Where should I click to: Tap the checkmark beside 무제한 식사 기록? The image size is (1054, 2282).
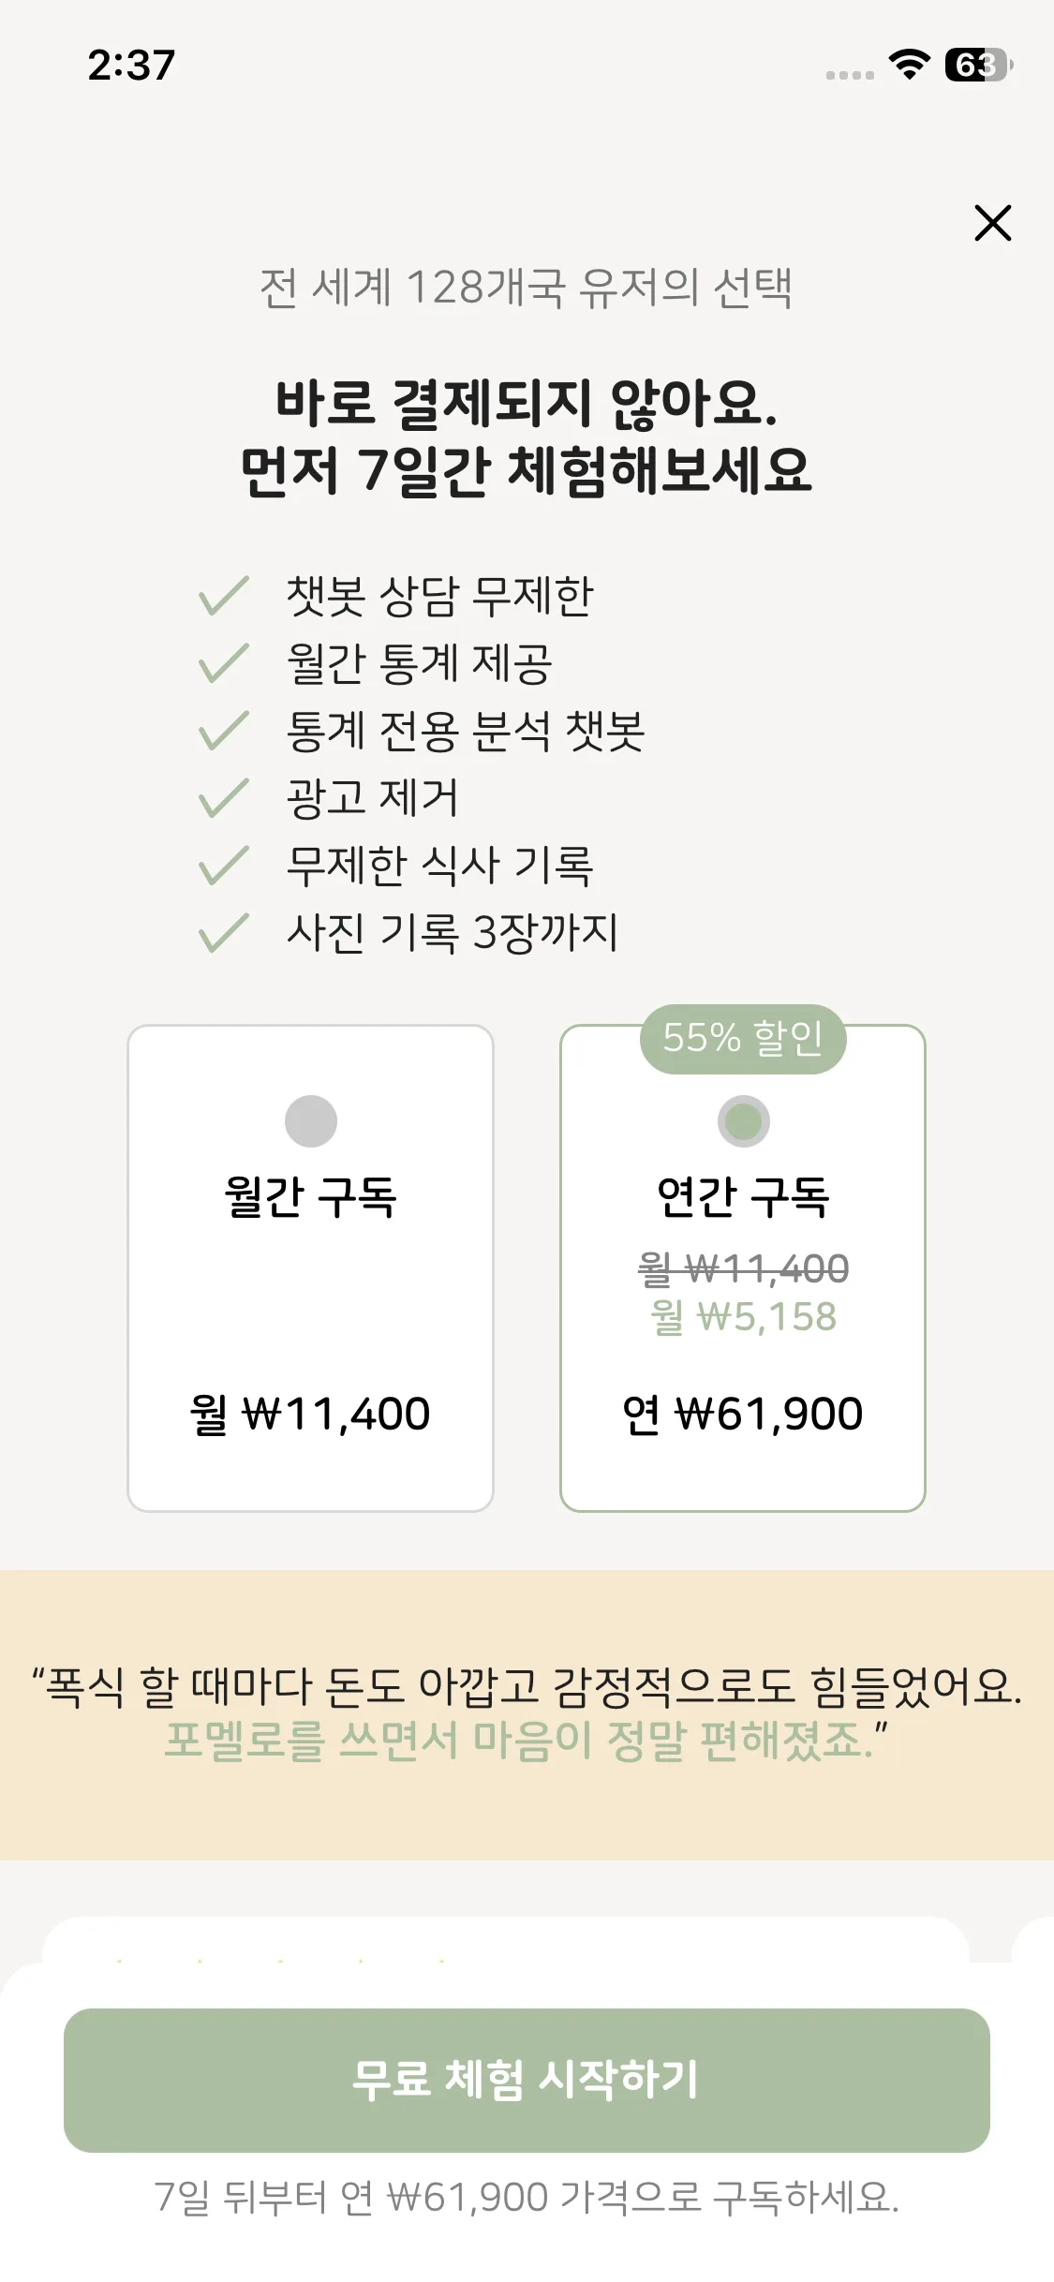pyautogui.click(x=224, y=866)
